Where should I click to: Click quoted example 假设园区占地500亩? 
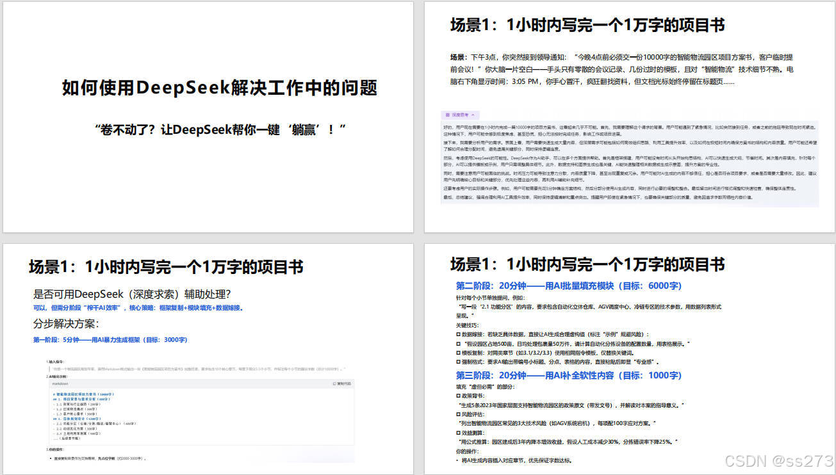coord(573,344)
